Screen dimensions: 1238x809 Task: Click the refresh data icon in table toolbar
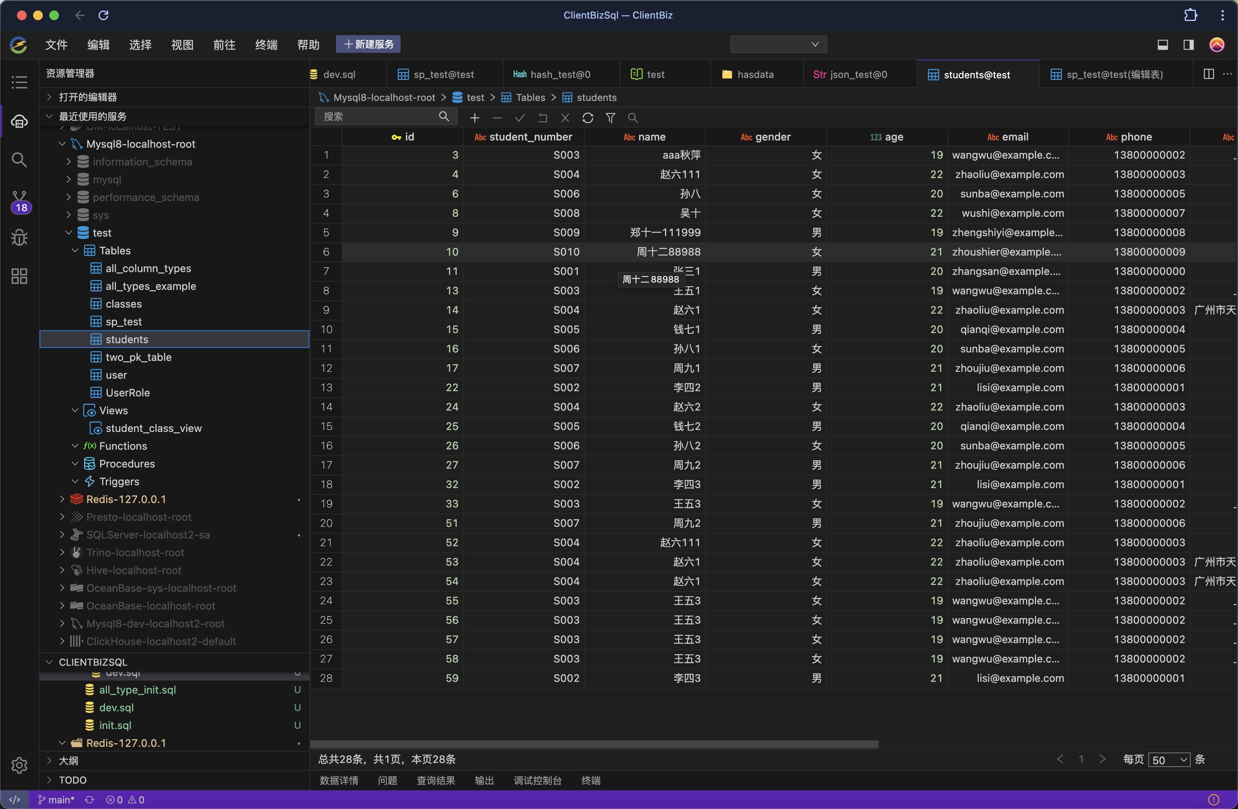click(588, 118)
